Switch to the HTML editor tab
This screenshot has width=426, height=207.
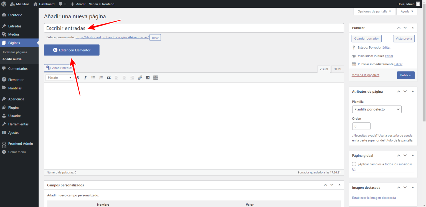coord(337,69)
